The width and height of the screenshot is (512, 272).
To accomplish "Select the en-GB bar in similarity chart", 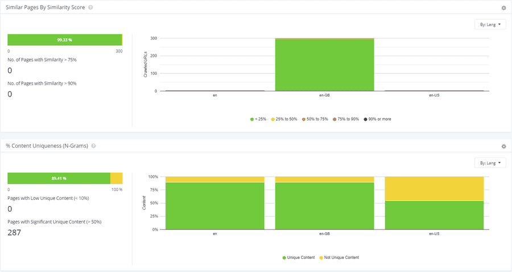I will pyautogui.click(x=325, y=65).
